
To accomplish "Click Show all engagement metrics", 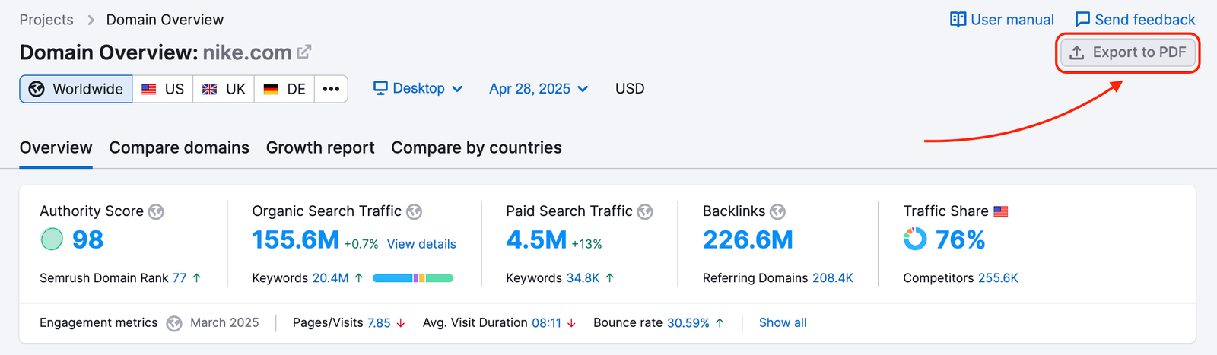I will coord(783,323).
